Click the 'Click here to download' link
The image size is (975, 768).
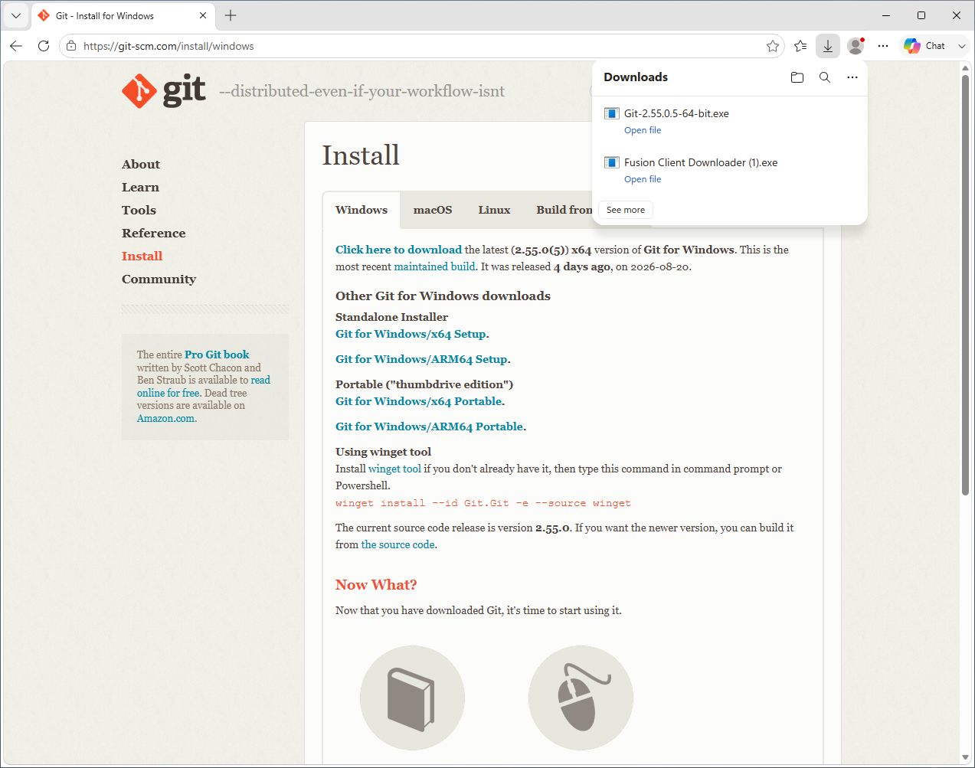[398, 250]
